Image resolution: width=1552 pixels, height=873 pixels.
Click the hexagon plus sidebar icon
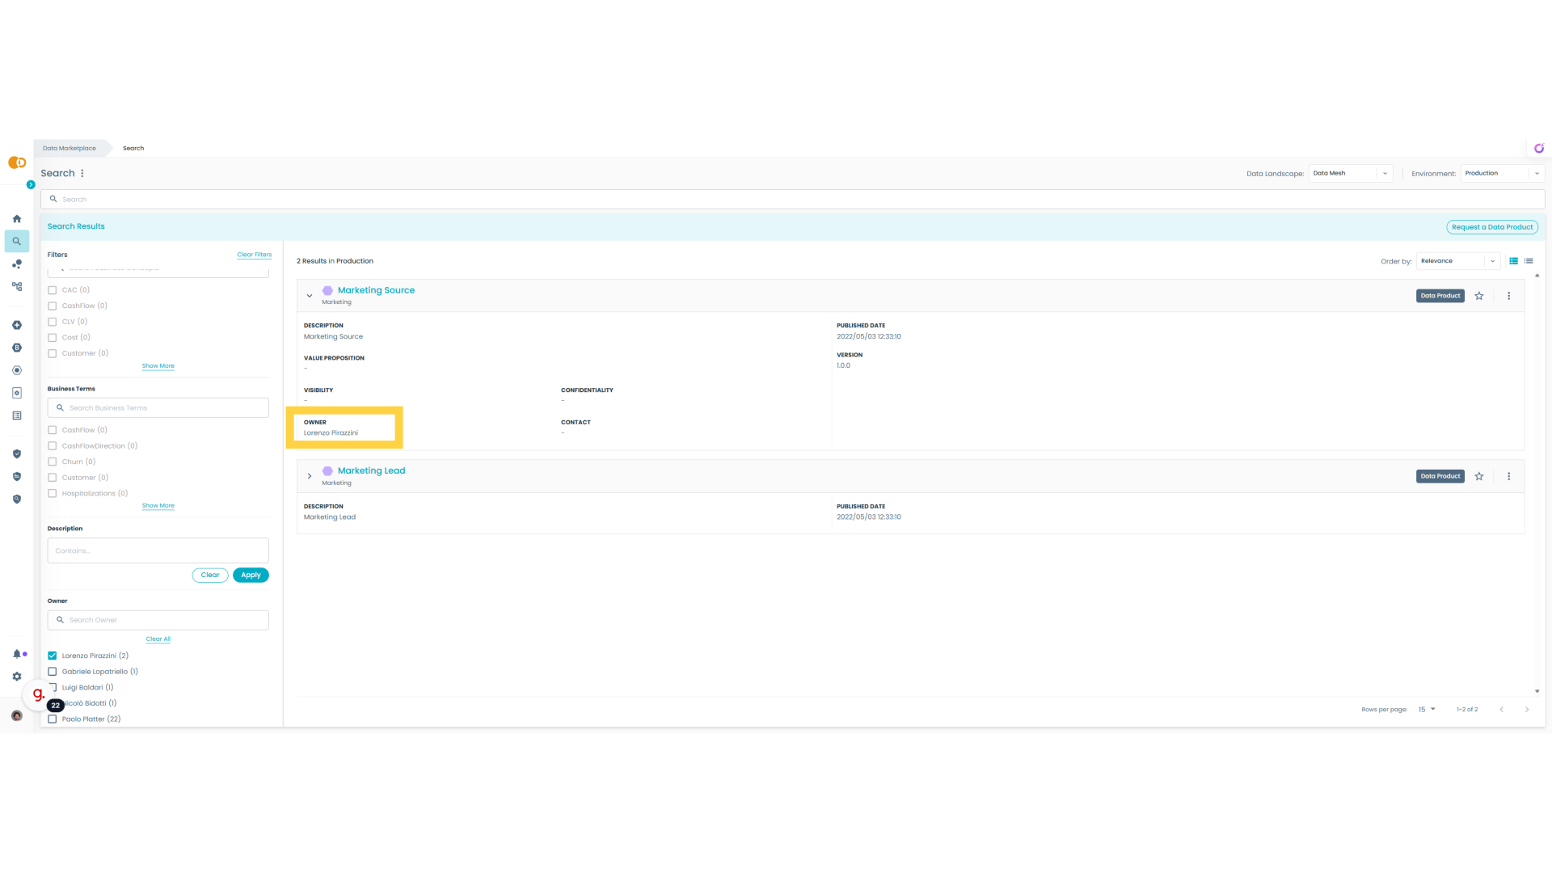coord(17,325)
